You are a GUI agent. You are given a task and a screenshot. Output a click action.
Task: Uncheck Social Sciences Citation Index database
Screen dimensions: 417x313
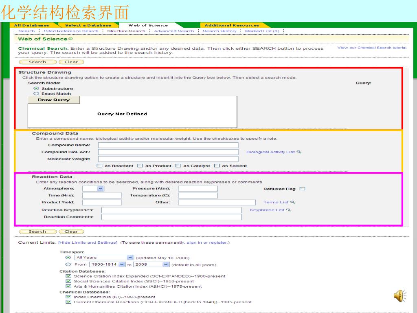(x=68, y=281)
